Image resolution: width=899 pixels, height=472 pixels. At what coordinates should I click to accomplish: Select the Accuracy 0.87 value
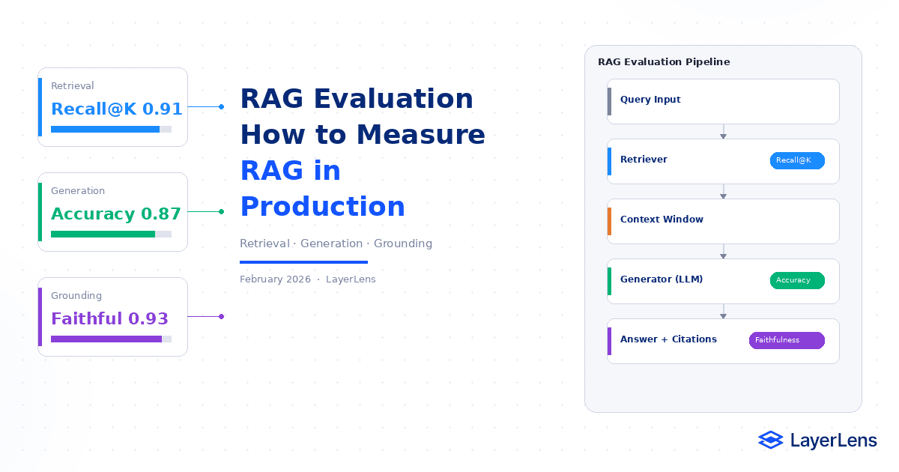pyautogui.click(x=116, y=214)
